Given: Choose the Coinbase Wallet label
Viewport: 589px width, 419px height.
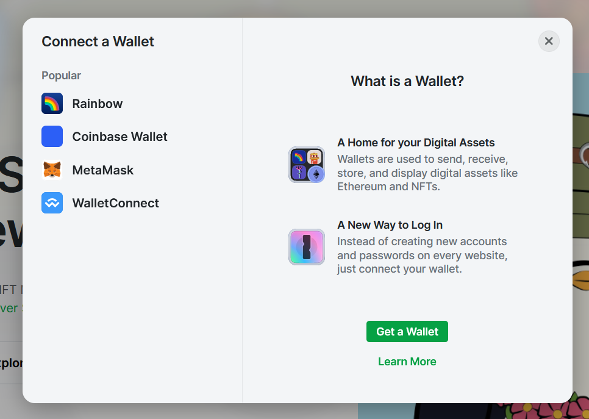Looking at the screenshot, I should click(120, 137).
